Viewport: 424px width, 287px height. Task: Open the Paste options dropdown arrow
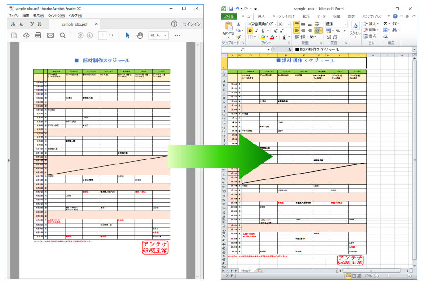tap(228, 37)
